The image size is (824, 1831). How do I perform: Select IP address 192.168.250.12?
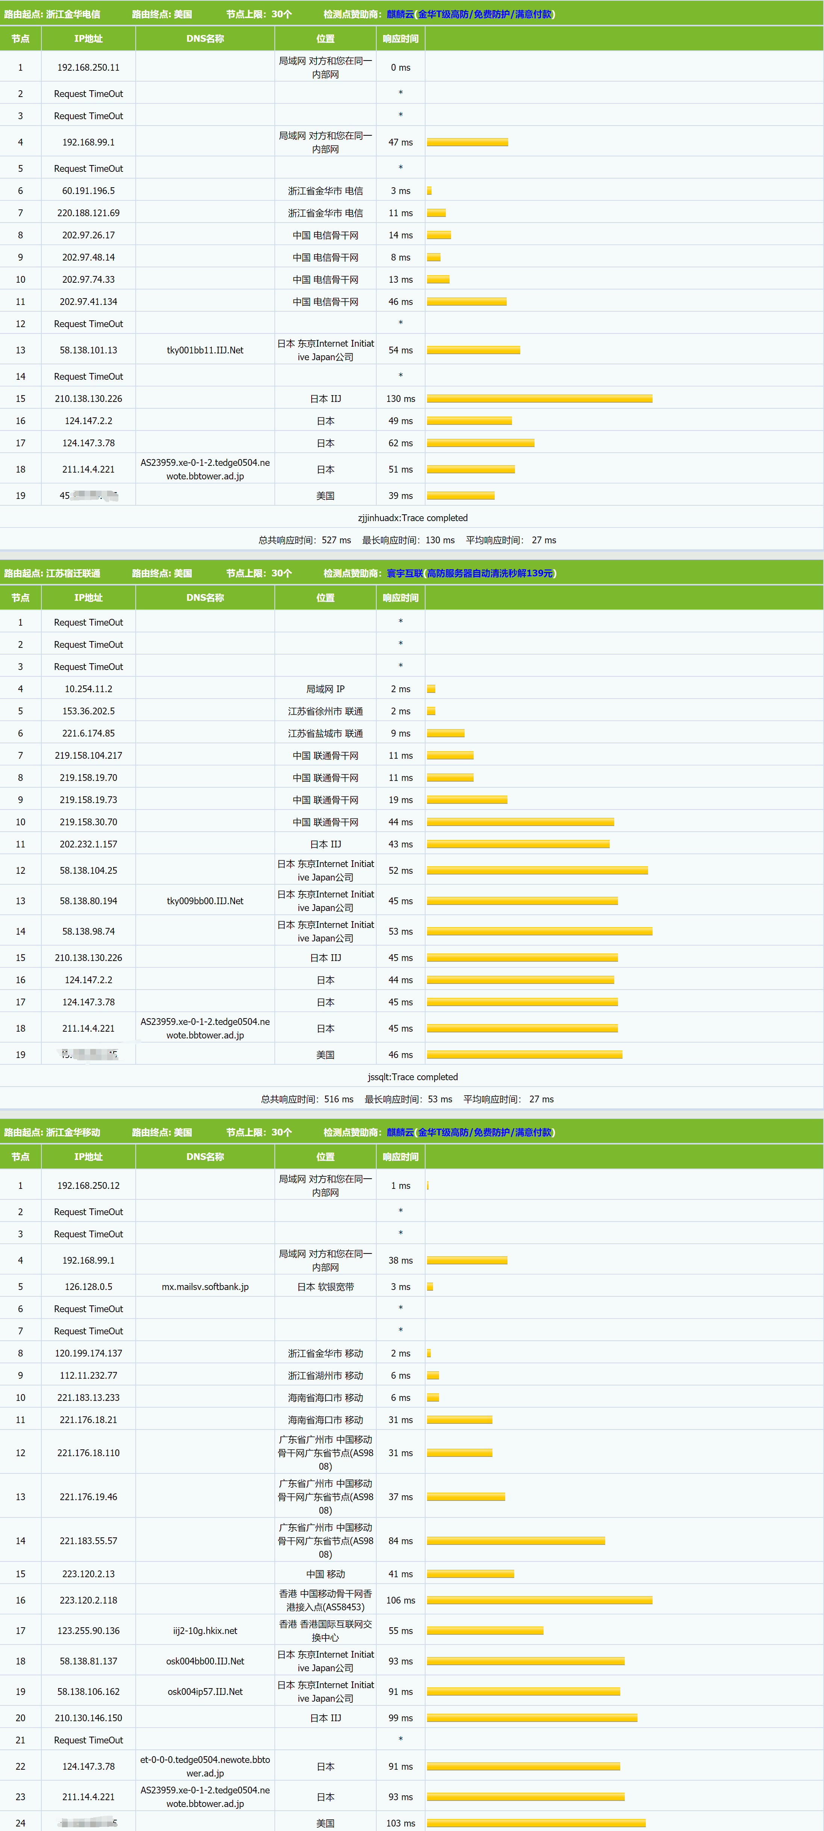pos(88,1185)
